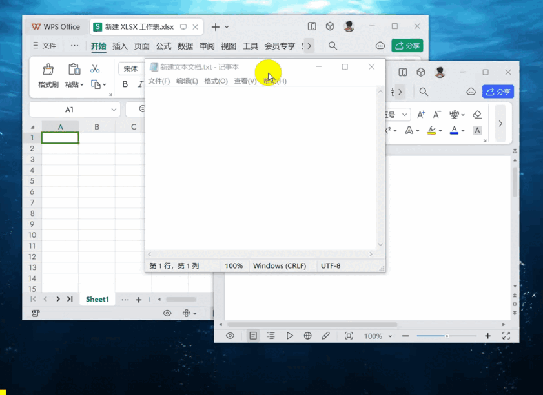Open highlight color dropdown arrow in Writer
The height and width of the screenshot is (395, 543).
pos(440,131)
